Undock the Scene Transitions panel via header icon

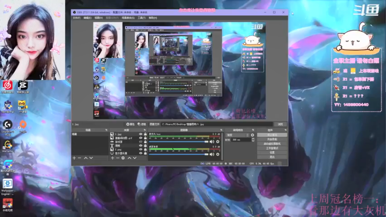253,130
